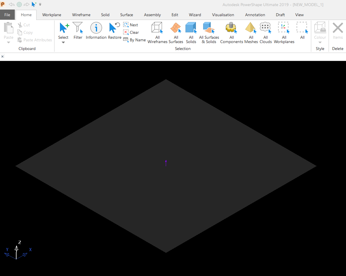Click the Restore selection button
Image resolution: width=346 pixels, height=276 pixels.
click(114, 30)
